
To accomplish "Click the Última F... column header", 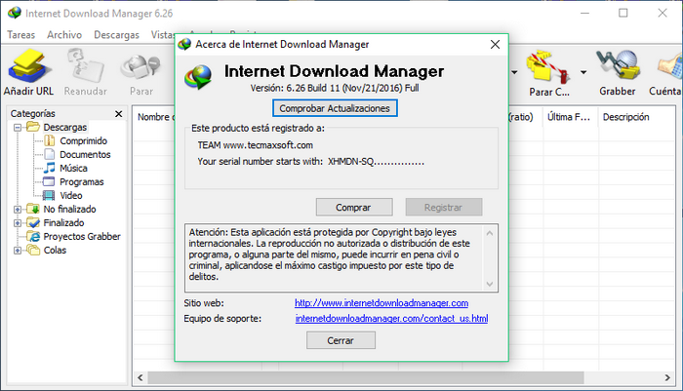I will pyautogui.click(x=571, y=117).
